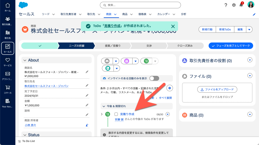Open the 分析 tab
The image size is (259, 145).
point(184,14)
